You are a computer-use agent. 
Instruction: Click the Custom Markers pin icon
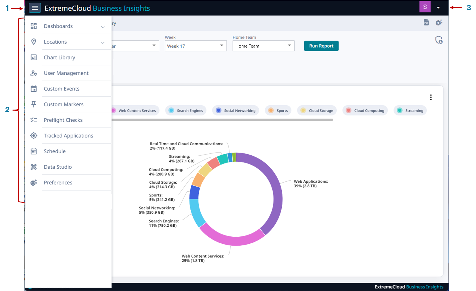pos(34,104)
